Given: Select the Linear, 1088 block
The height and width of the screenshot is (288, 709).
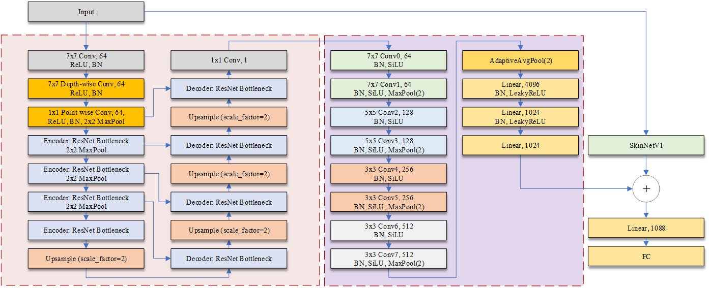Looking at the screenshot, I should [646, 228].
